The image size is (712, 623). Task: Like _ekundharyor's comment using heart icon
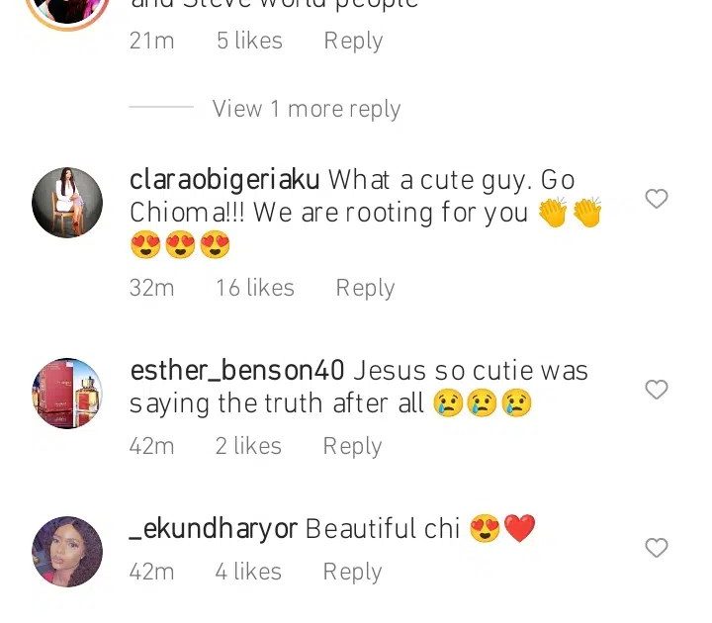point(657,548)
